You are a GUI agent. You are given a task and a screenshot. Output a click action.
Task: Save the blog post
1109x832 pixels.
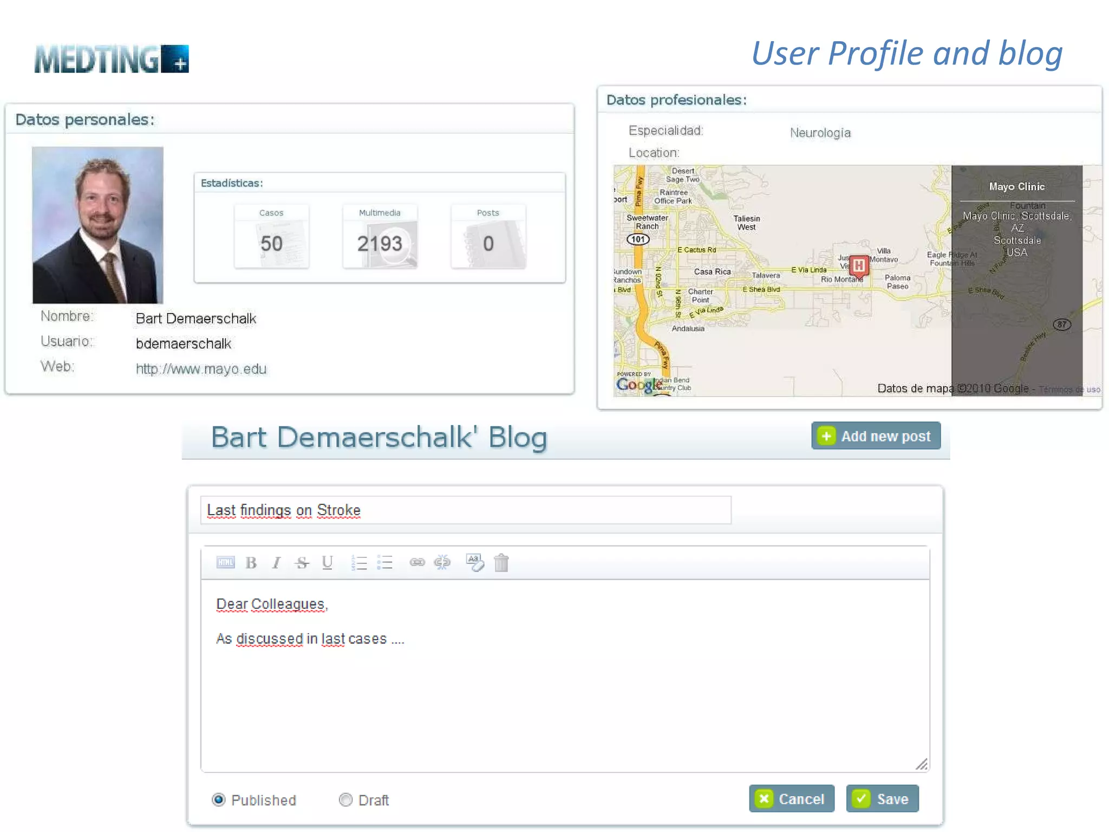882,798
